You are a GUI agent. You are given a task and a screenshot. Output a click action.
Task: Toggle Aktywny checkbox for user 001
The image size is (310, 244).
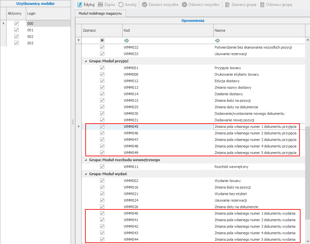pos(17,30)
